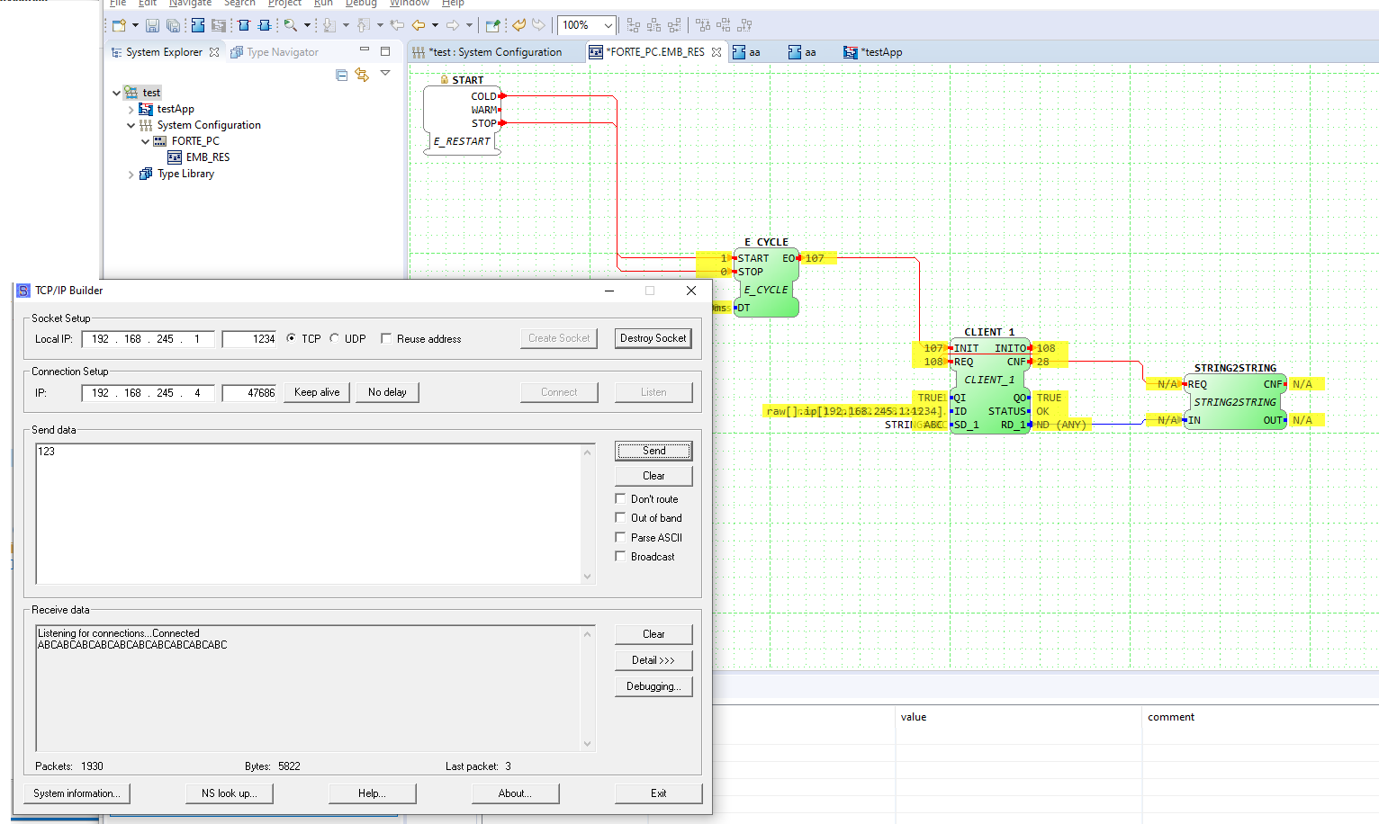Image resolution: width=1379 pixels, height=824 pixels.
Task: Enable the Reuse address checkbox
Action: 386,338
